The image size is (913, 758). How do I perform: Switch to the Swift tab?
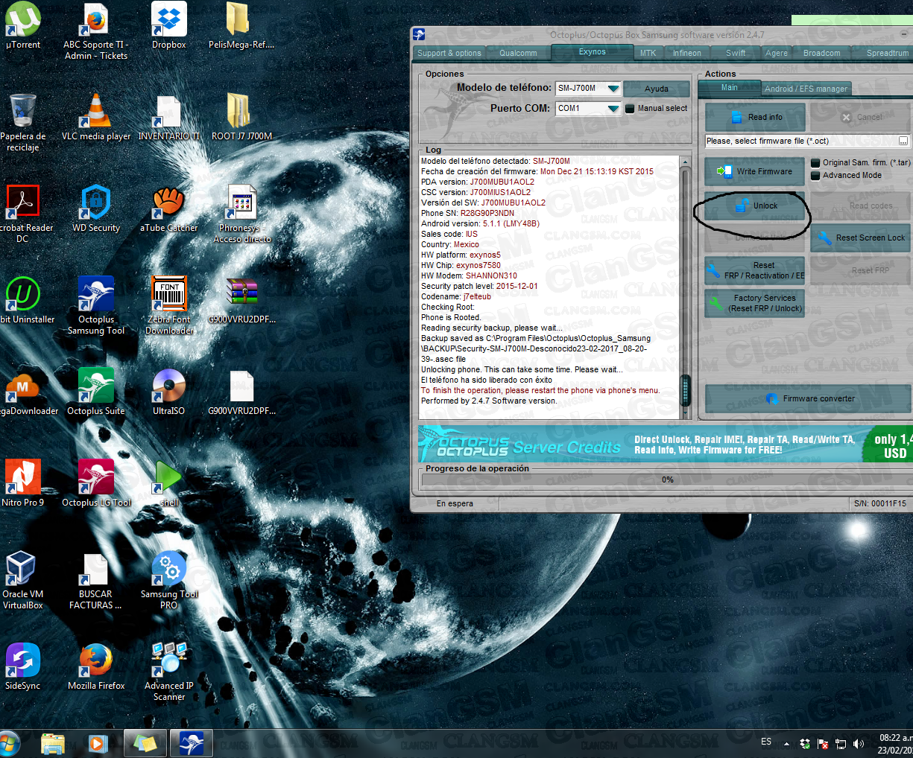pos(736,53)
